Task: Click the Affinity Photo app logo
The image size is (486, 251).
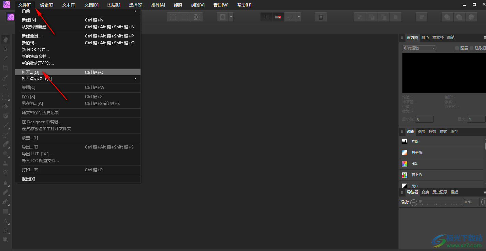Action: click(6, 5)
